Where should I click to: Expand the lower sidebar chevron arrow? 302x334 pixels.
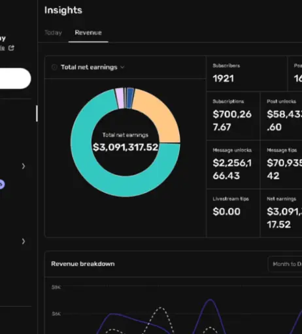point(24,241)
